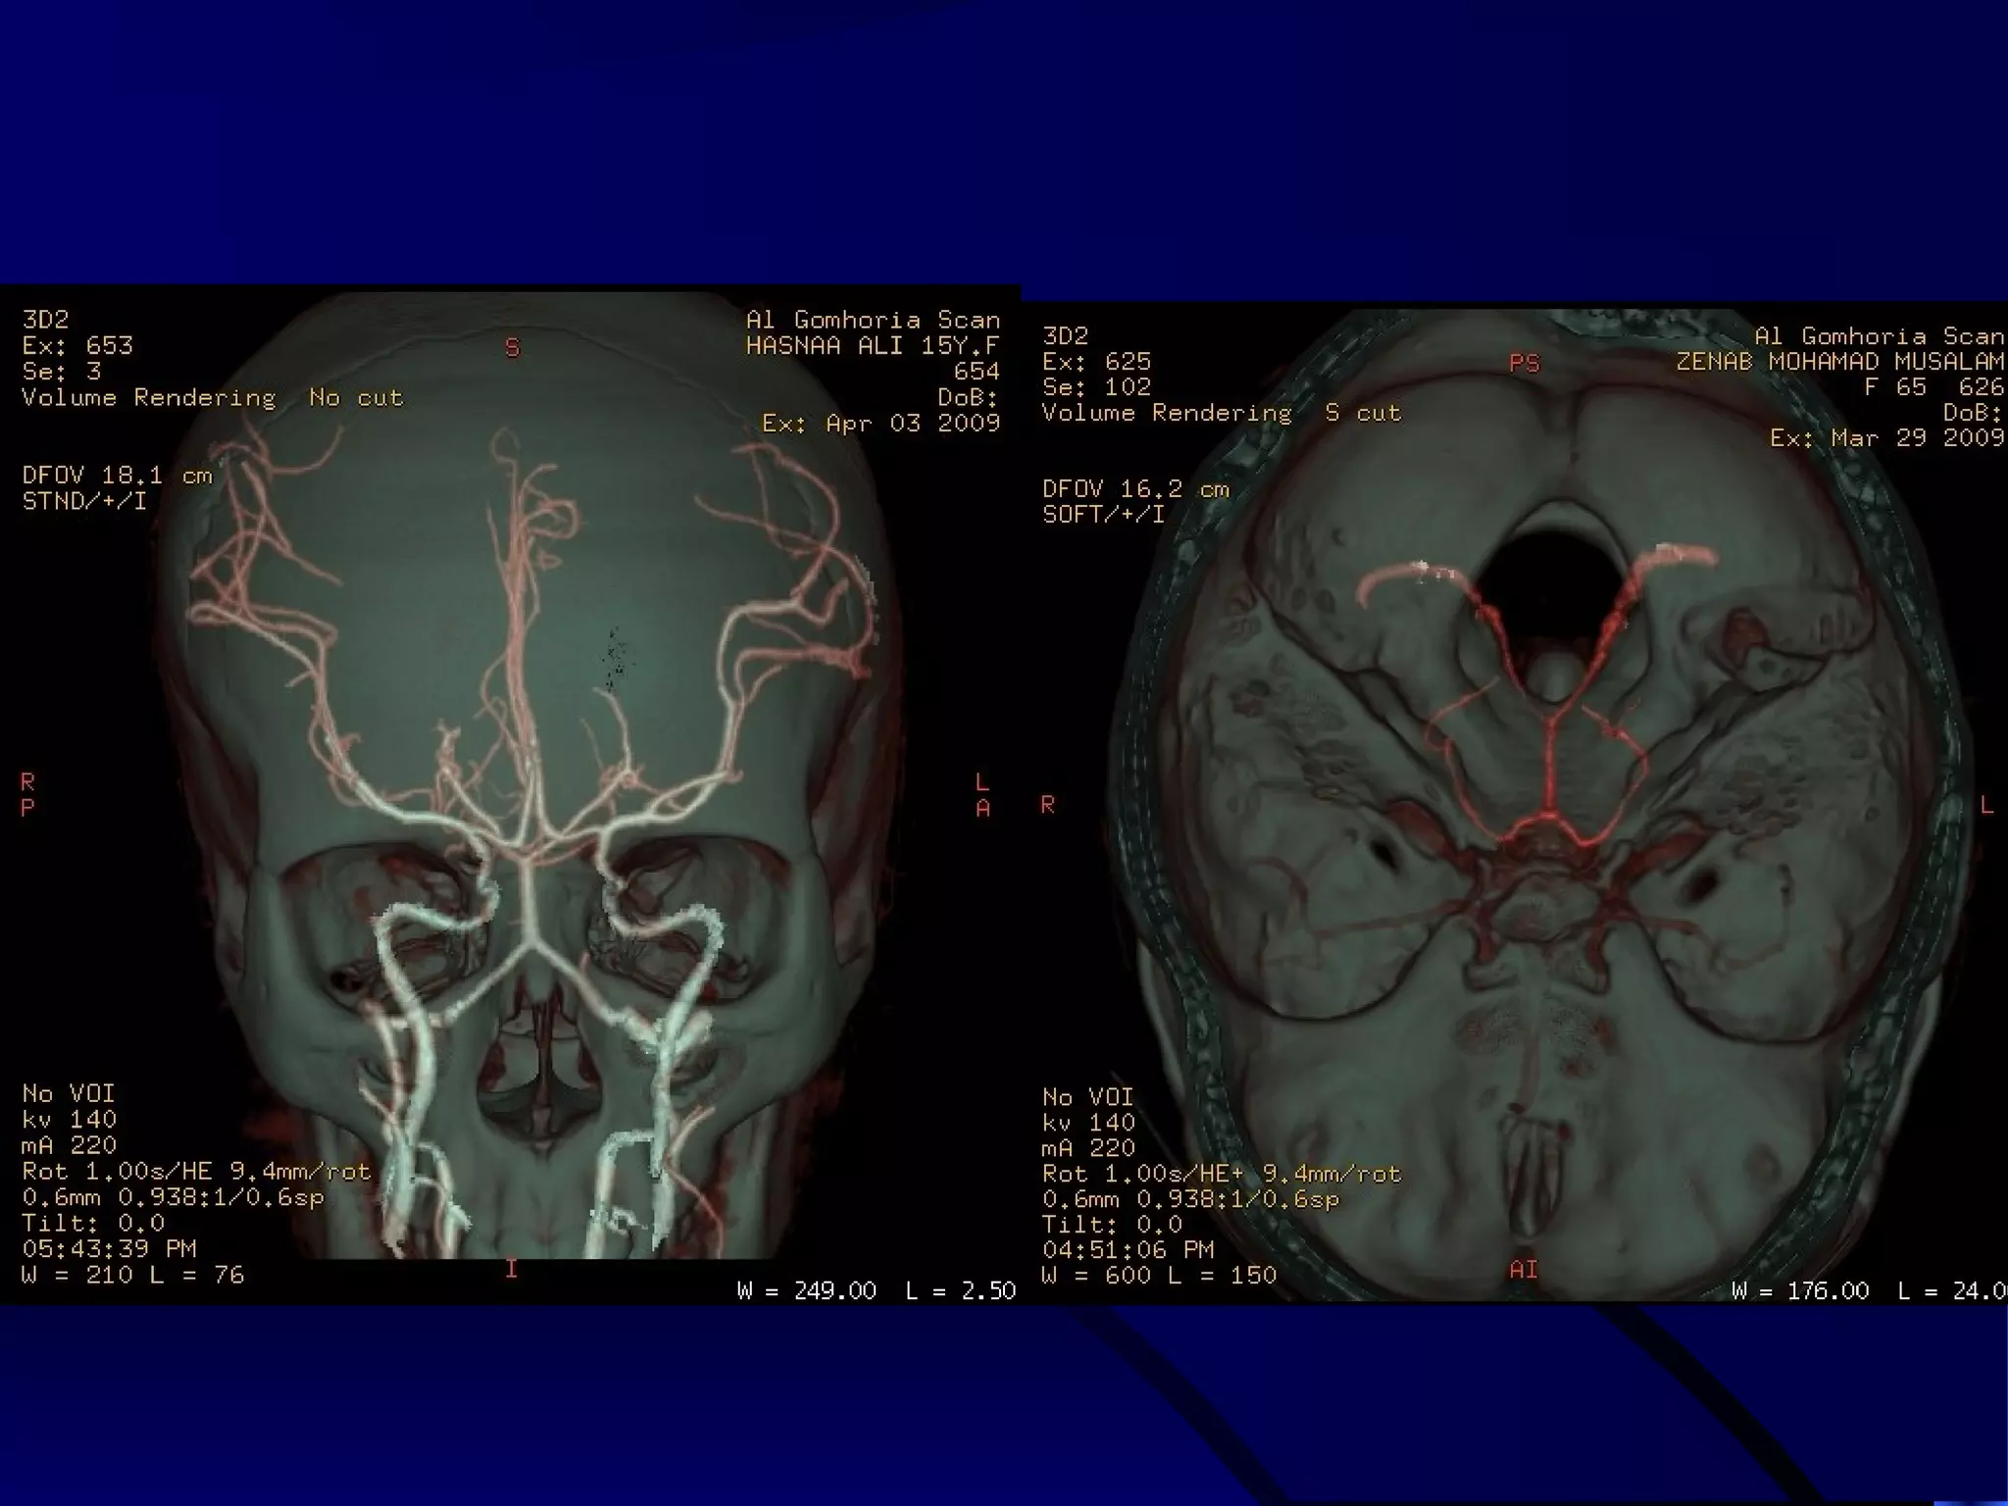This screenshot has height=1506, width=2008.
Task: Select the 'Volume Rendering S cut' text
Action: (x=1221, y=413)
